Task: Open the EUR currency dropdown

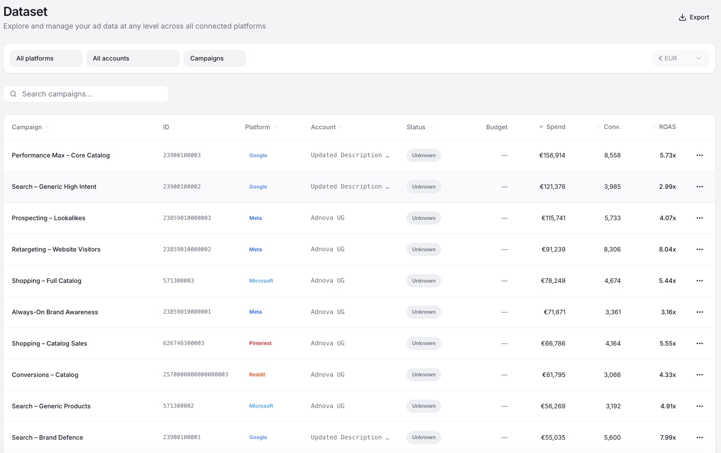Action: (x=680, y=58)
